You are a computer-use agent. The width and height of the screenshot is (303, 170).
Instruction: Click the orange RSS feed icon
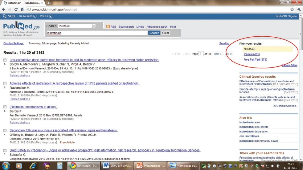[108, 26]
